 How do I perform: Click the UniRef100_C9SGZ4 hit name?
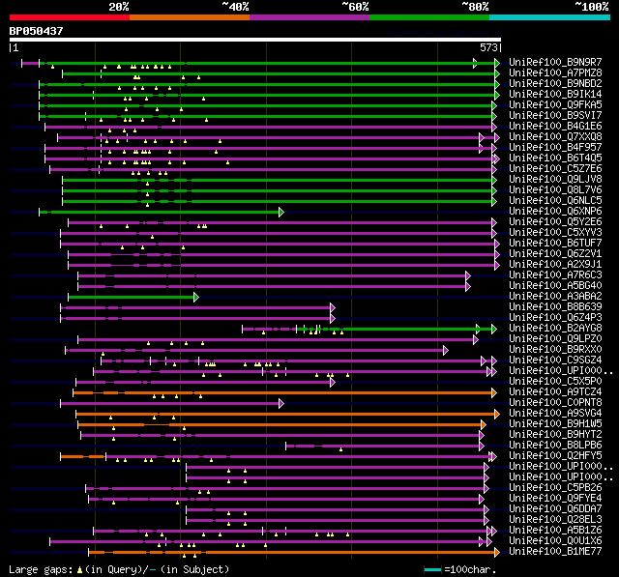555,361
